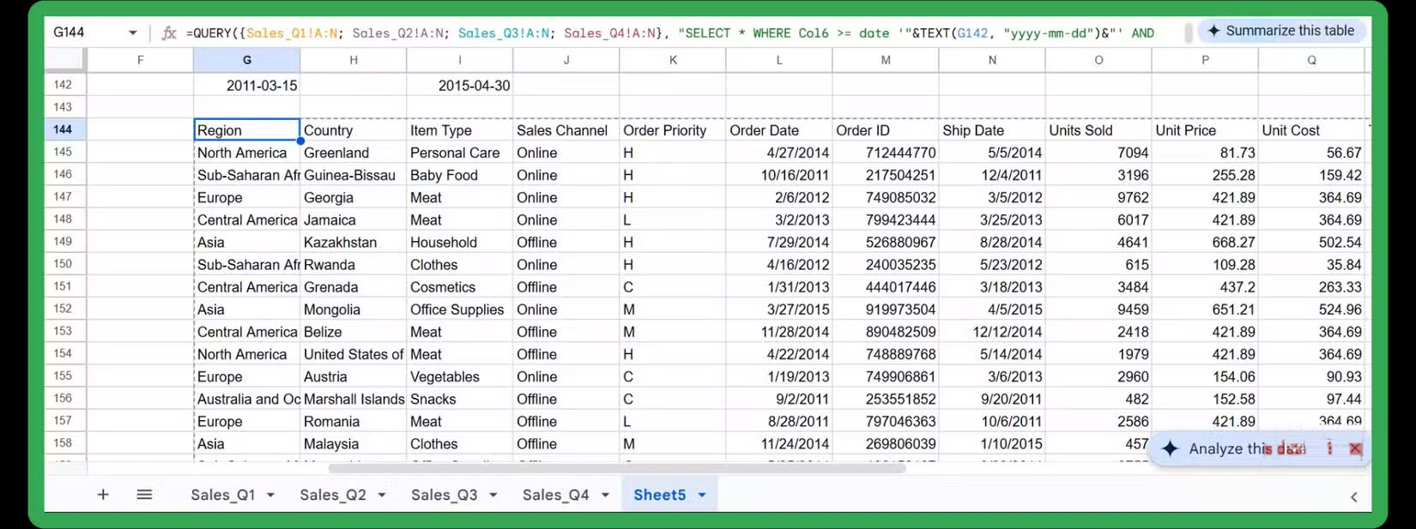The width and height of the screenshot is (1416, 529).
Task: Select the Region header cell
Action: (x=247, y=130)
